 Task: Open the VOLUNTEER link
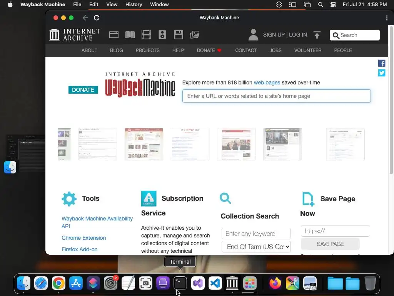tap(308, 50)
